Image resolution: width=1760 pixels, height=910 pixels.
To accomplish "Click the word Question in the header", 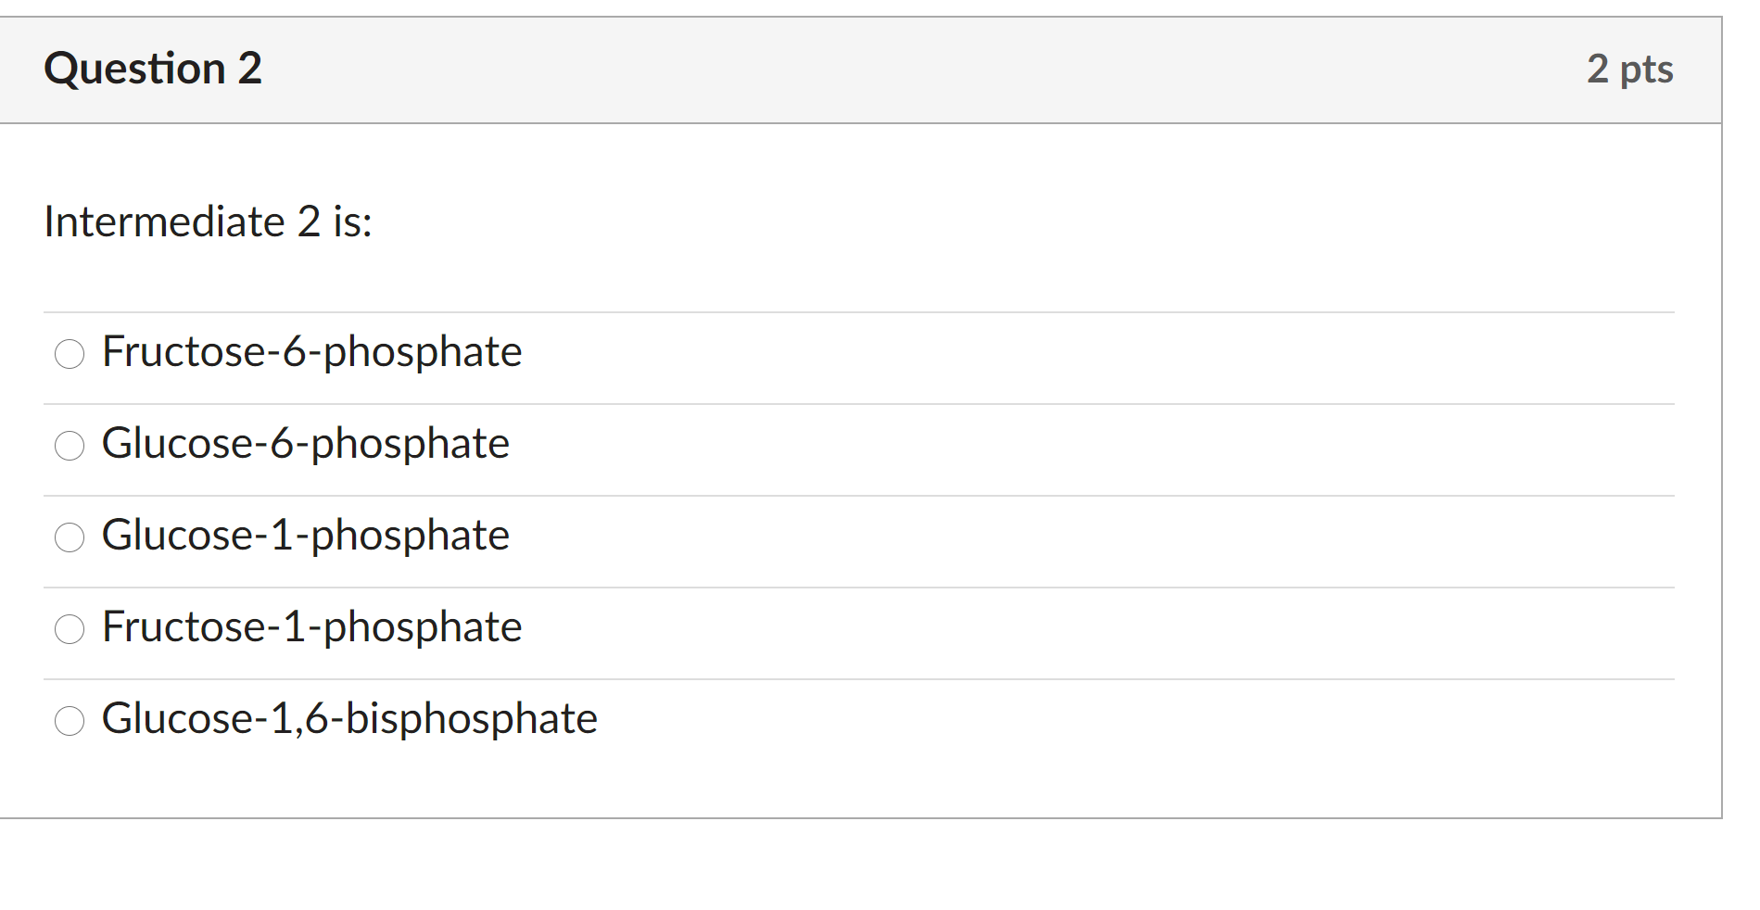I will click(x=134, y=69).
